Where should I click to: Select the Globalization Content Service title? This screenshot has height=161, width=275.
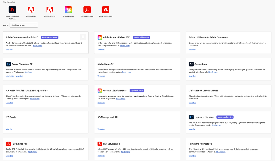click(x=203, y=91)
